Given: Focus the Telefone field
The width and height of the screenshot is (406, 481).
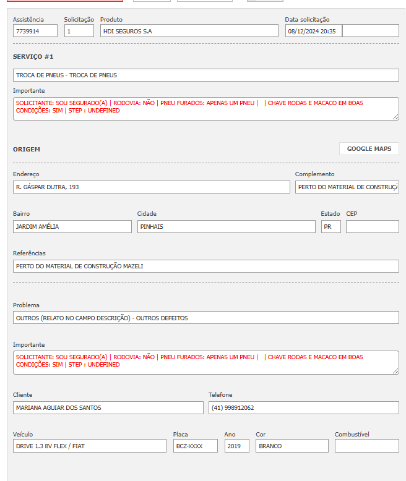Looking at the screenshot, I should point(303,408).
